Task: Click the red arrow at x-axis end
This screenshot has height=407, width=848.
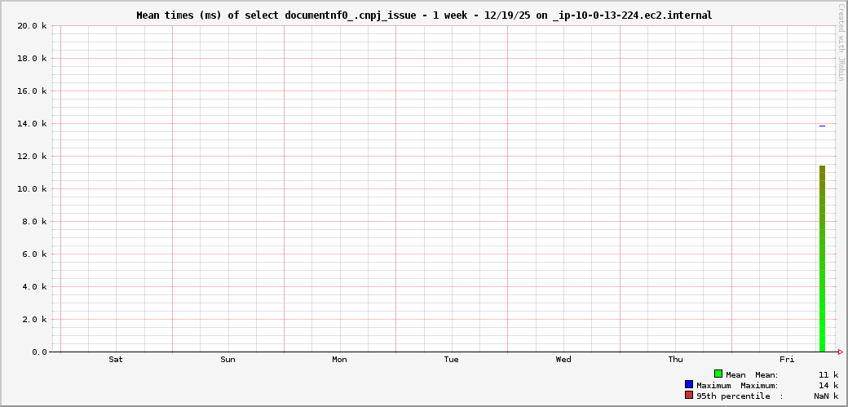Action: (840, 352)
